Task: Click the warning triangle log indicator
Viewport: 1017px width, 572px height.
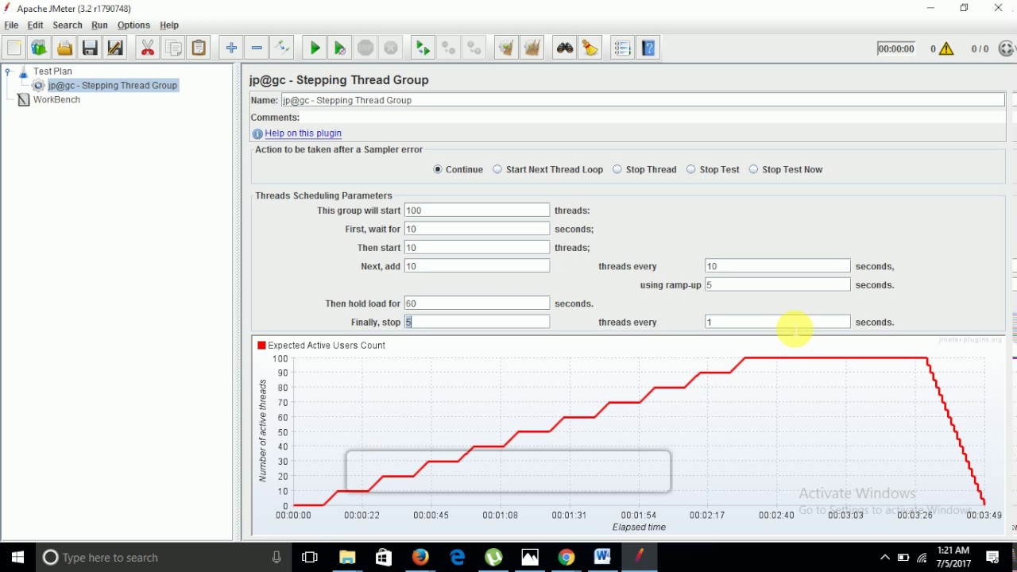Action: [x=946, y=49]
